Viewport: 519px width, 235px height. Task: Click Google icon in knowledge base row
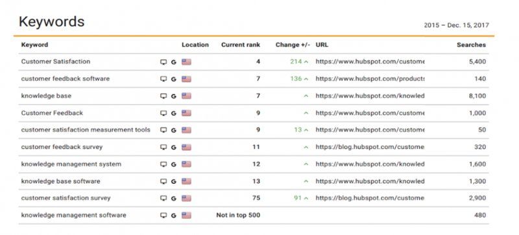(x=173, y=96)
